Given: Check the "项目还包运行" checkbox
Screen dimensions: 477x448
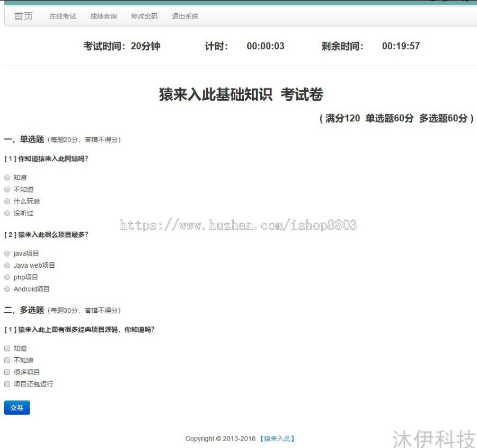Looking at the screenshot, I should point(7,384).
